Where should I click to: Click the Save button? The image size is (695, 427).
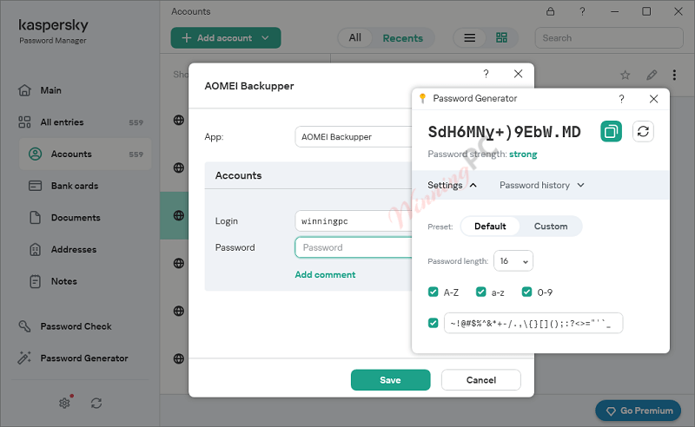coord(390,380)
